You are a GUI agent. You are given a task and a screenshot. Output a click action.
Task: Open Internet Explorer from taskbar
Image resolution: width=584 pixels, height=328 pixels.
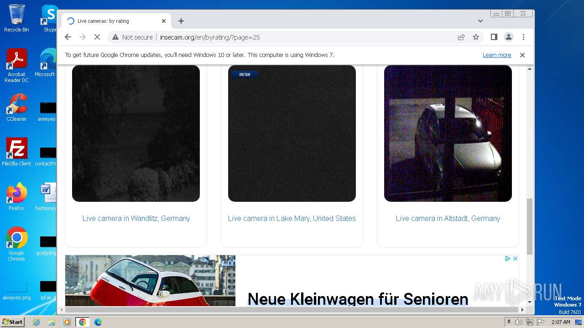coord(36,322)
